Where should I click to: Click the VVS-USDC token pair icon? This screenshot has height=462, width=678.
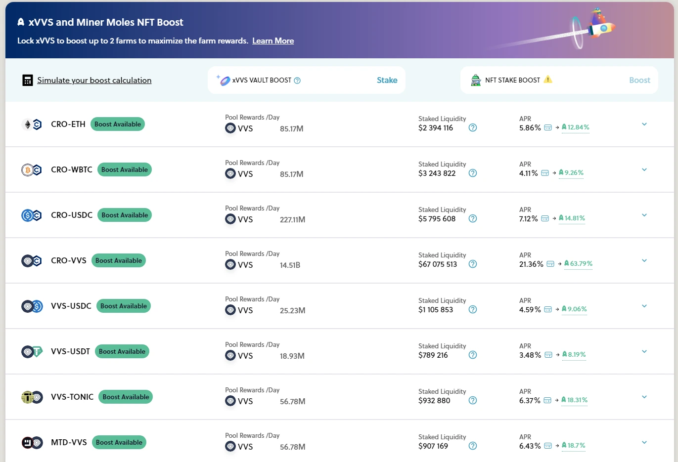pos(32,306)
